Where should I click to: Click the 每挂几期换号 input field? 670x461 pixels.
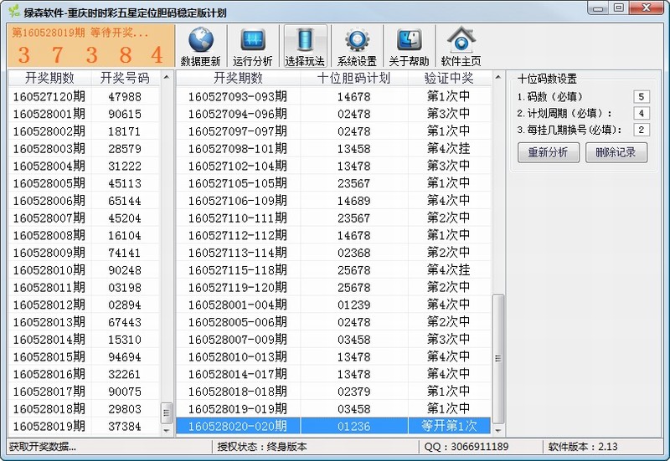[x=642, y=130]
